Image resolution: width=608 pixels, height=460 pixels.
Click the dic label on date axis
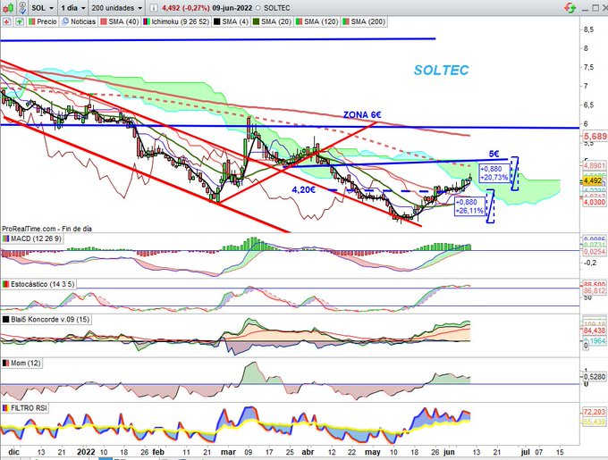coord(14,452)
